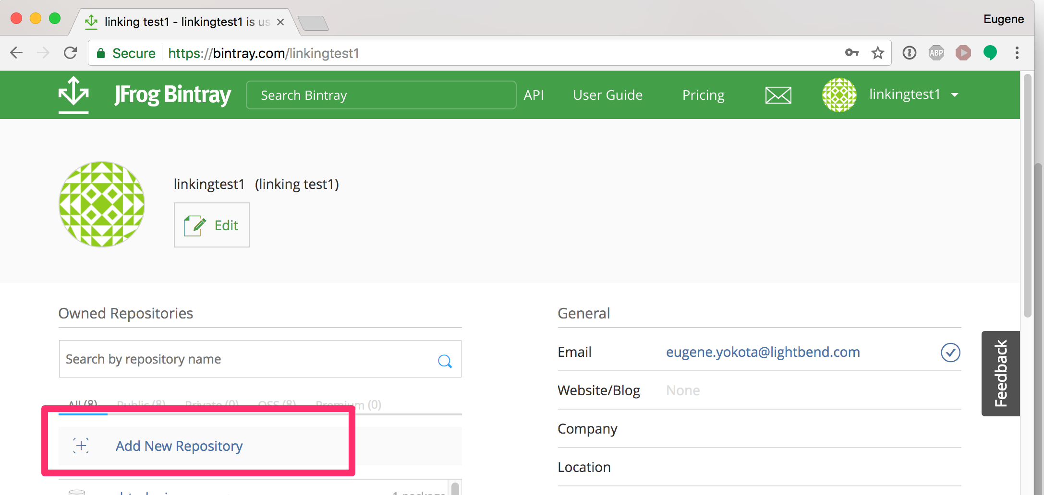Open messages envelope icon
Viewport: 1044px width, 495px height.
[x=778, y=95]
